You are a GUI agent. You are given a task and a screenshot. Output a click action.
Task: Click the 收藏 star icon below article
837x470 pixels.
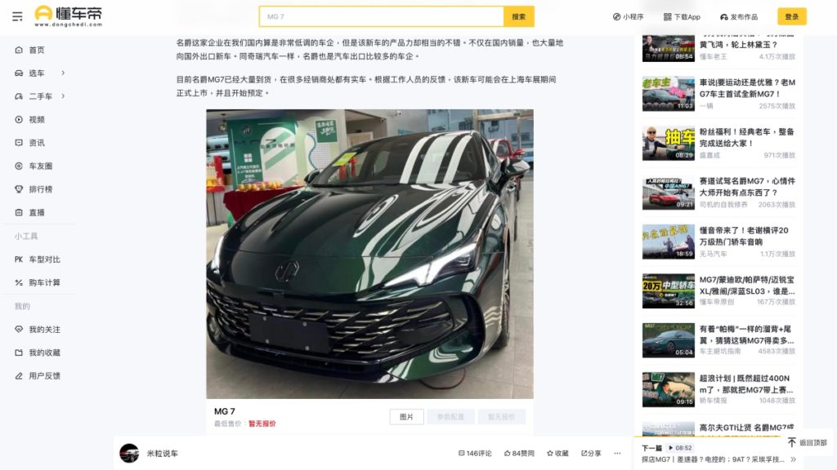(x=557, y=454)
